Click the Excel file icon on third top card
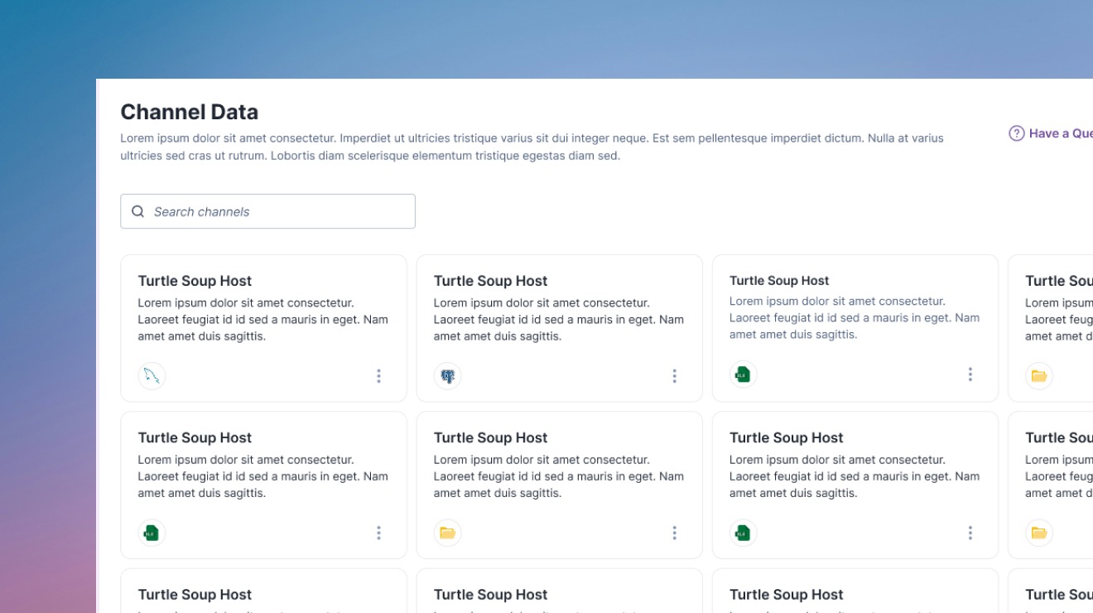 pos(743,374)
